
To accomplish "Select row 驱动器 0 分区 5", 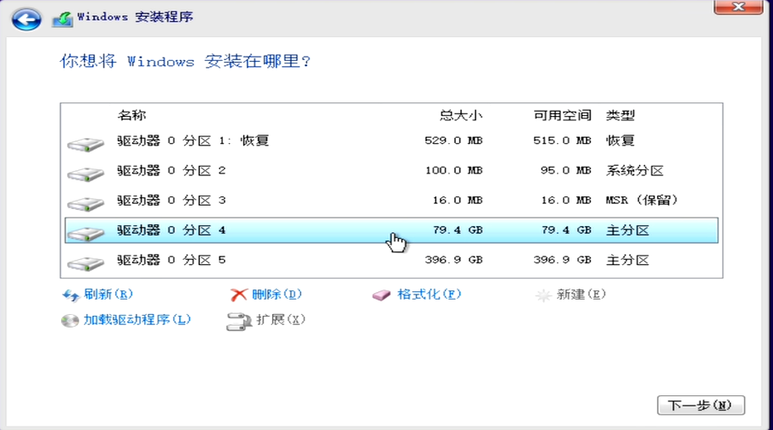I will tap(392, 260).
